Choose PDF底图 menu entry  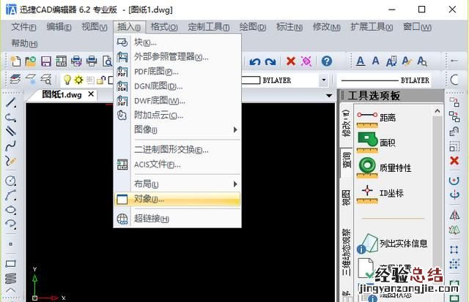pyautogui.click(x=177, y=72)
